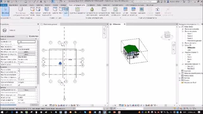Open the Superficie topográfica tool
The image size is (203, 114).
click(77, 10)
